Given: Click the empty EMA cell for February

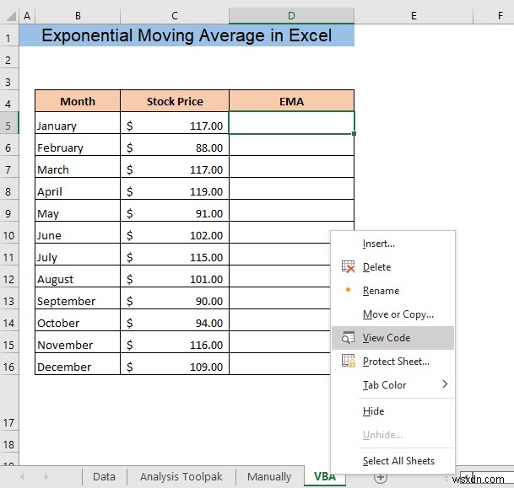Looking at the screenshot, I should click(291, 145).
